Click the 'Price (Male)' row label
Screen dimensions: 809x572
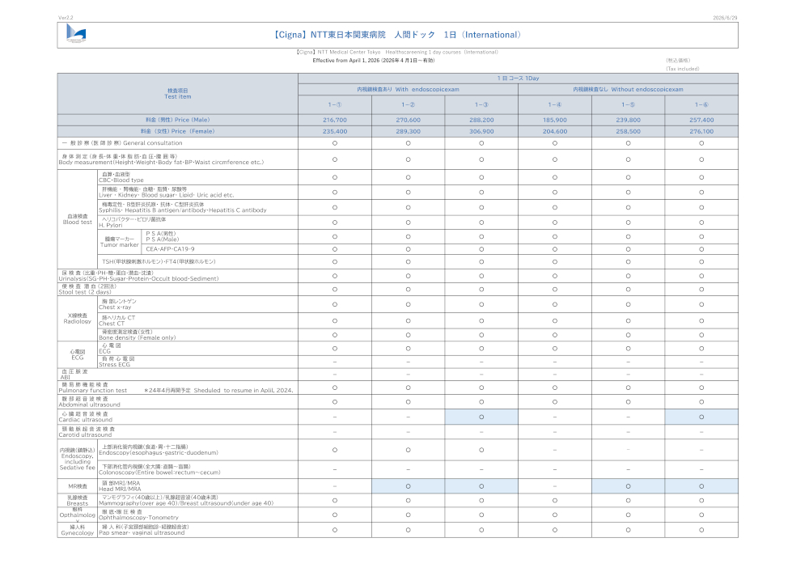(177, 120)
